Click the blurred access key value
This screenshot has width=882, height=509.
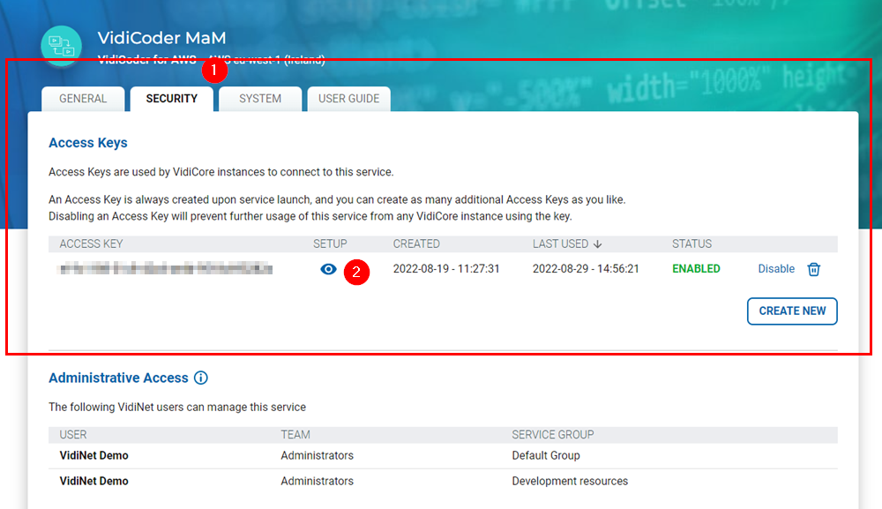pos(166,269)
